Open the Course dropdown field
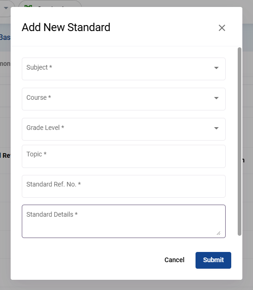 (124, 99)
